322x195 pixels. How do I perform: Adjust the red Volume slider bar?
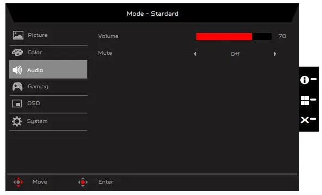(x=234, y=36)
